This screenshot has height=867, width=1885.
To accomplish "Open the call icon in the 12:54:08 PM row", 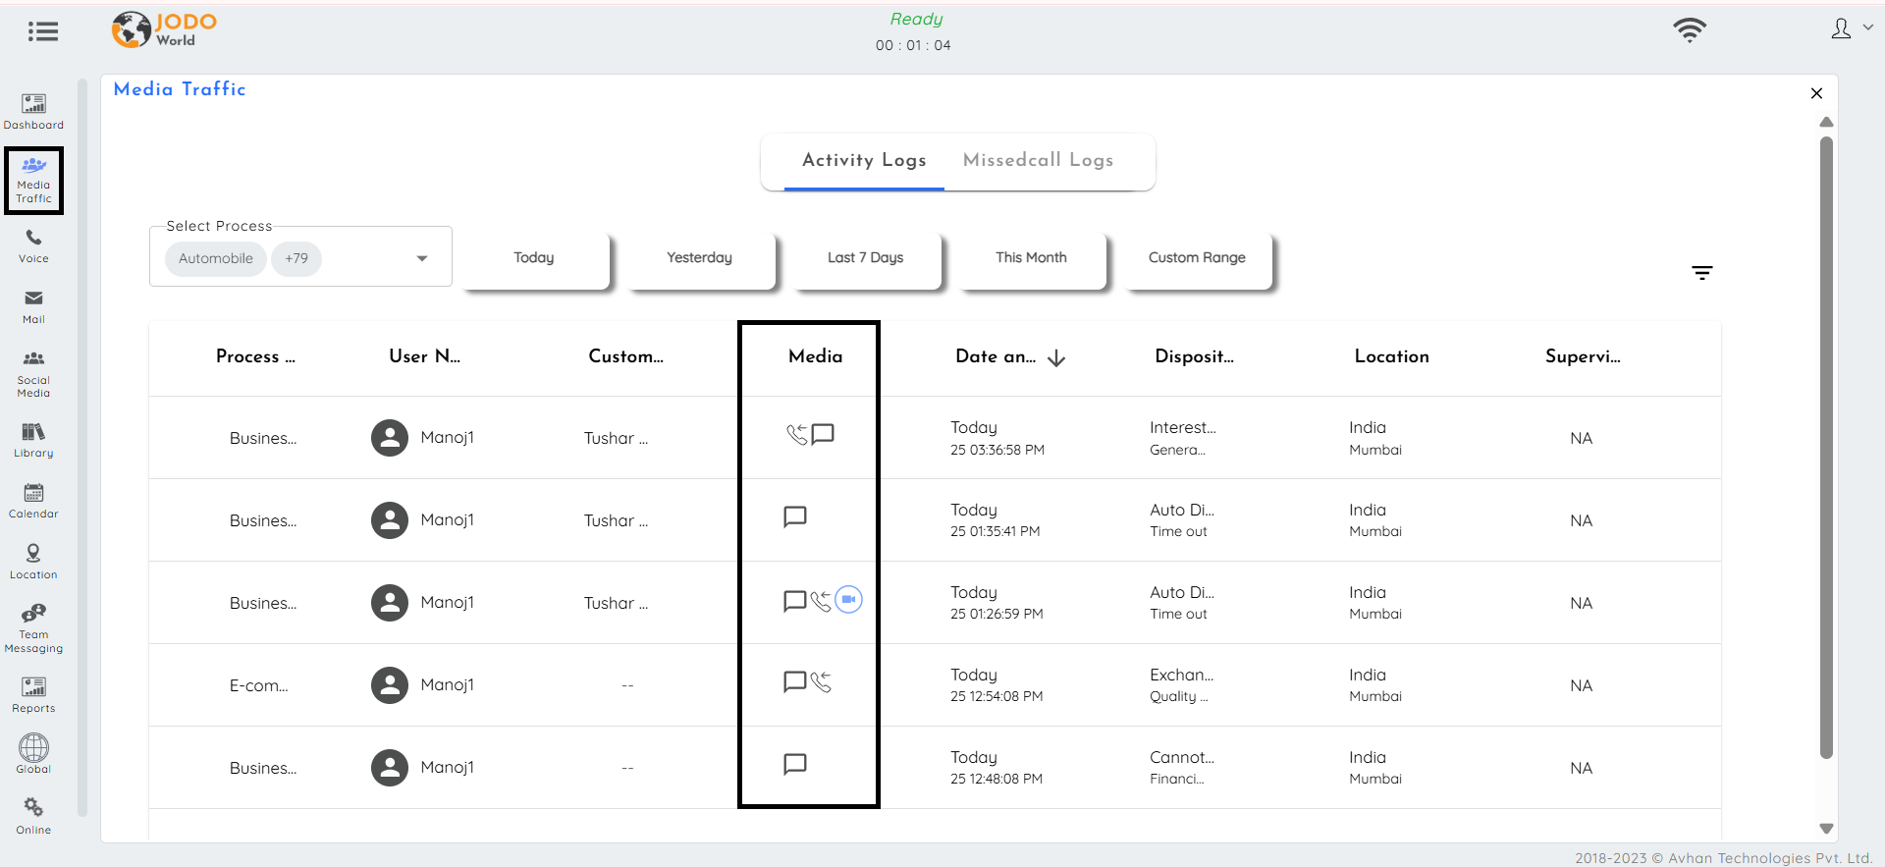I will 821,682.
